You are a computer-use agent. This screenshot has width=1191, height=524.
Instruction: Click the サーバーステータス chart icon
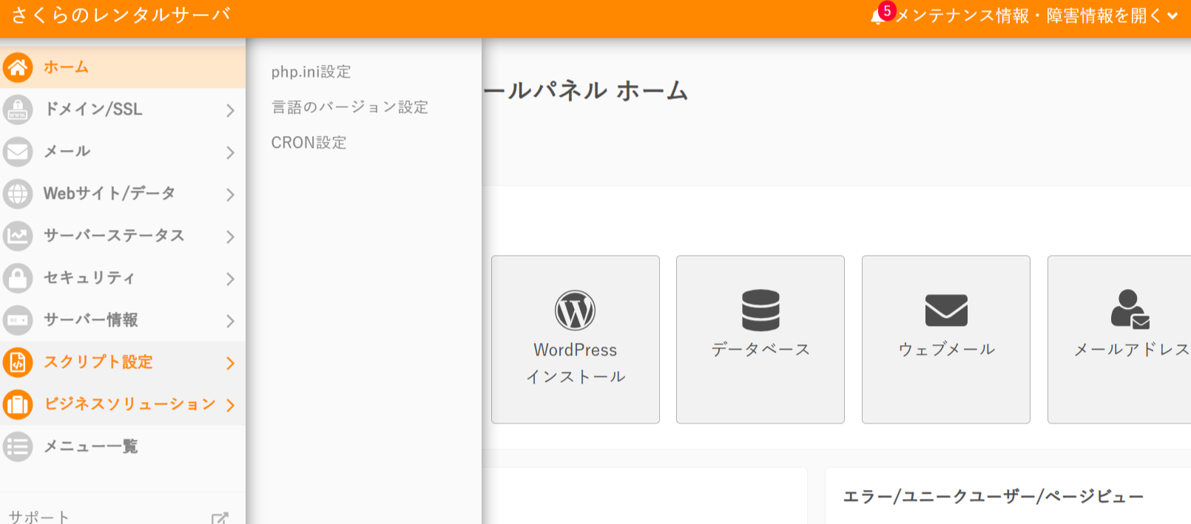coord(18,236)
